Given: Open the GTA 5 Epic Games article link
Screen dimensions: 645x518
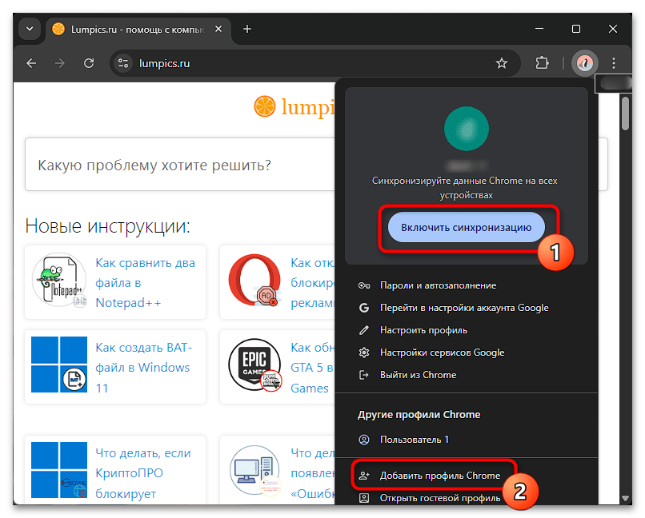Looking at the screenshot, I should pos(313,368).
